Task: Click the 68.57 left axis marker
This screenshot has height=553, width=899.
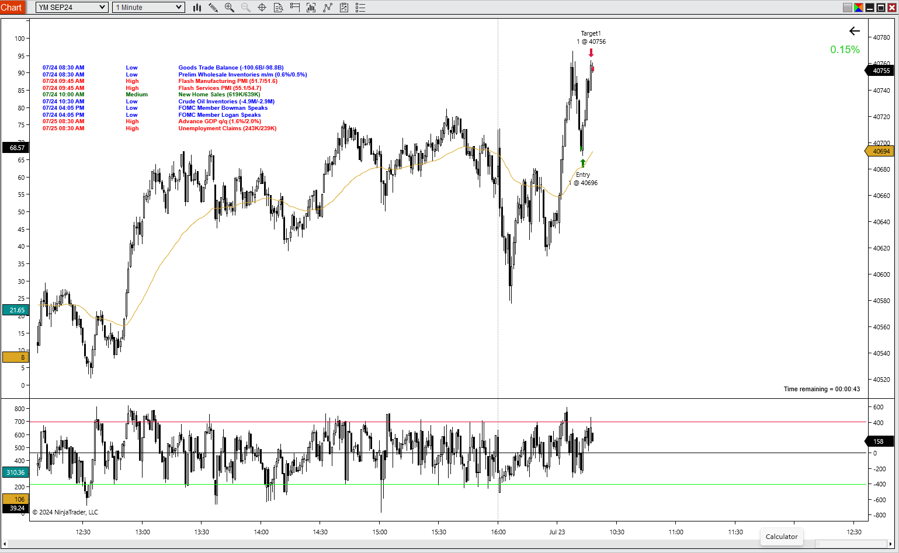Action: (15, 148)
